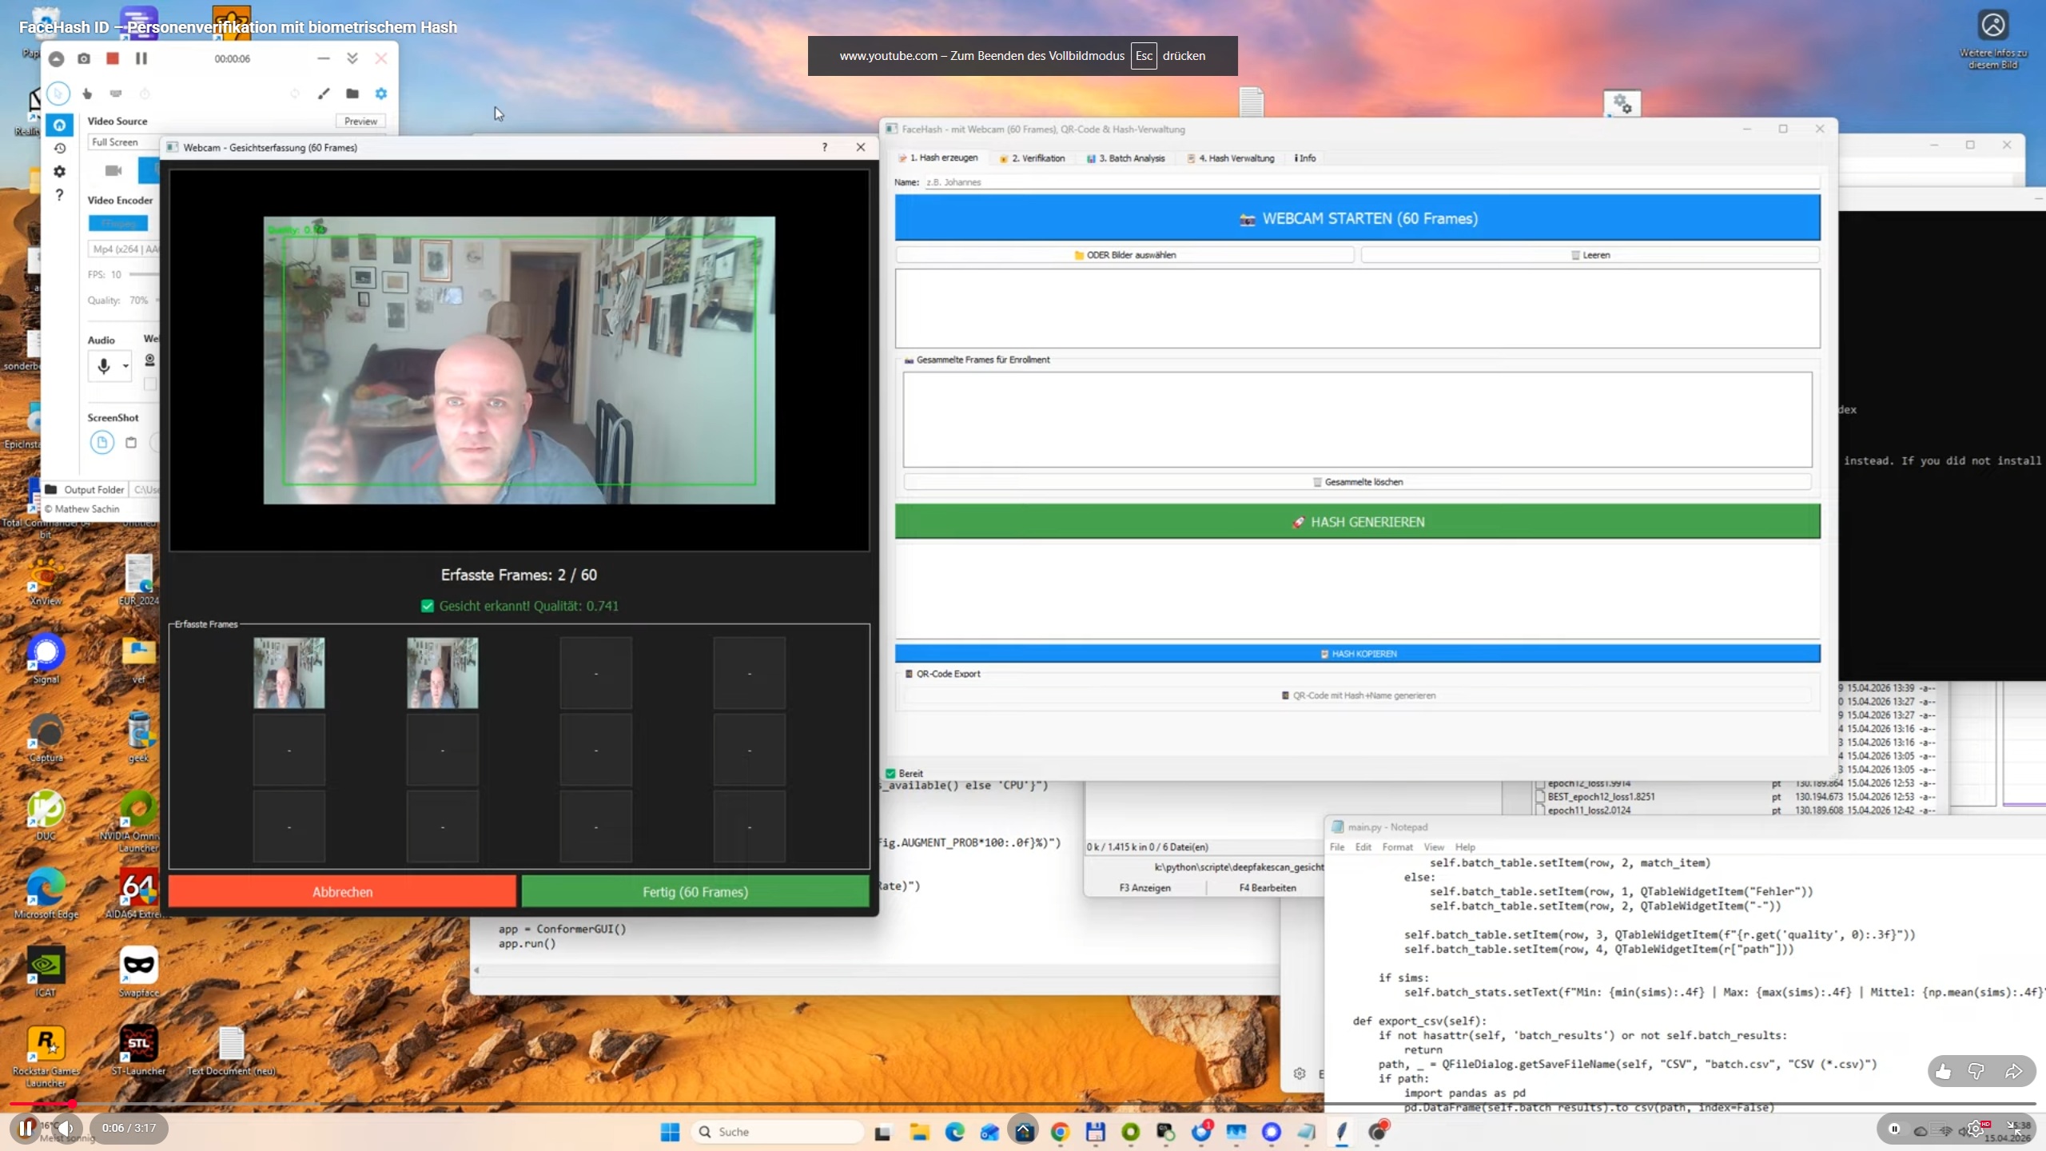Select the include mouse clicks hand icon
This screenshot has width=2046, height=1151.
point(87,94)
